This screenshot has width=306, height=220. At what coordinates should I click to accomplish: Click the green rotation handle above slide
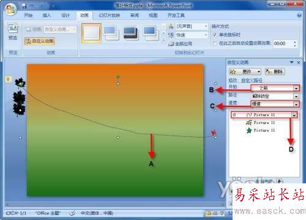pyautogui.click(x=118, y=77)
